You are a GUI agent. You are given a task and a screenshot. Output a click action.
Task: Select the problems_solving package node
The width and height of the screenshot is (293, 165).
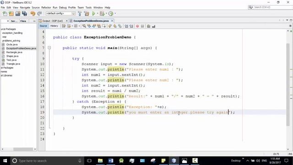pyautogui.click(x=11, y=41)
